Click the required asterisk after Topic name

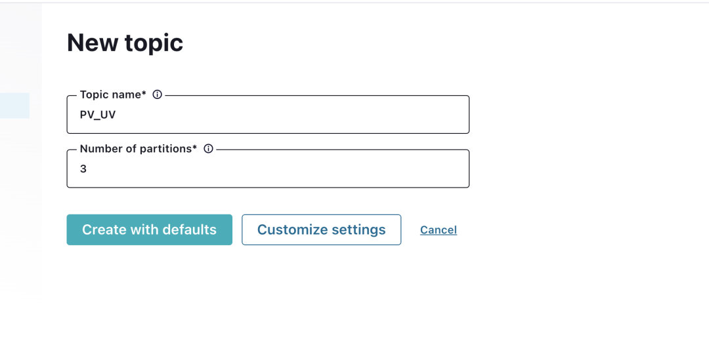click(144, 94)
